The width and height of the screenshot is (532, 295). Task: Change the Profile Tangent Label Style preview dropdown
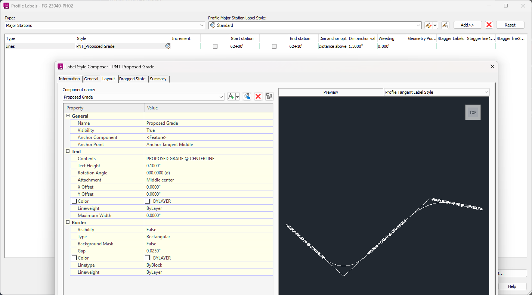486,92
